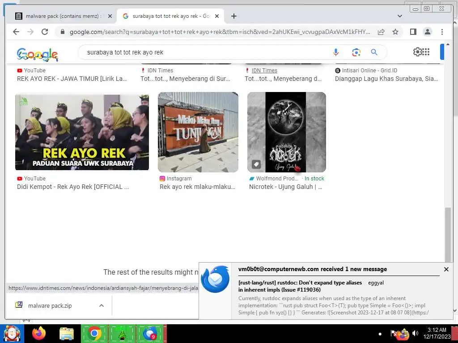Open Chrome's three-dot menu
458x343 pixels.
(x=442, y=32)
